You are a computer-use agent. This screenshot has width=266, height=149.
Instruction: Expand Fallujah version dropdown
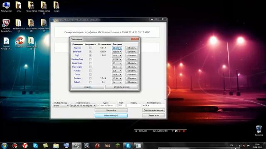117,82
